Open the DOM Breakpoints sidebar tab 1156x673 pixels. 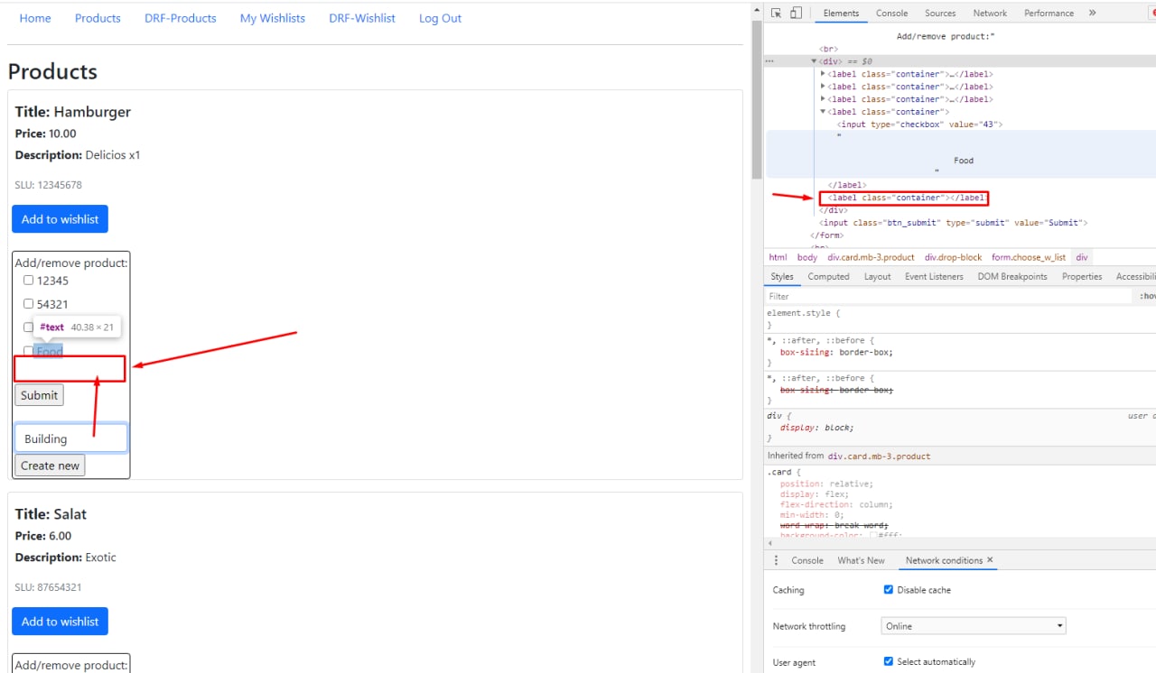click(x=1012, y=277)
